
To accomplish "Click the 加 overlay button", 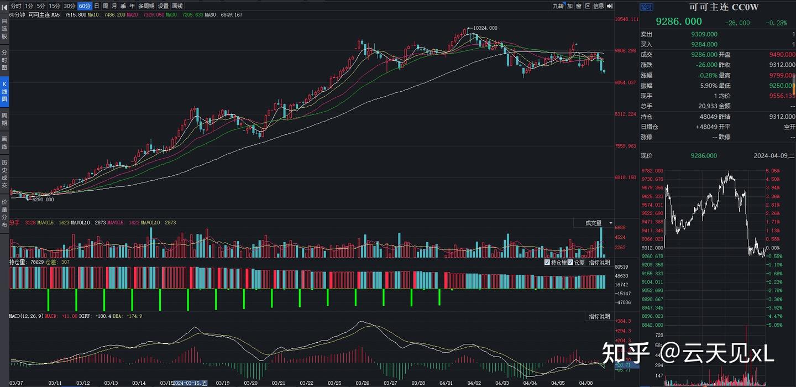I will tap(570, 6).
